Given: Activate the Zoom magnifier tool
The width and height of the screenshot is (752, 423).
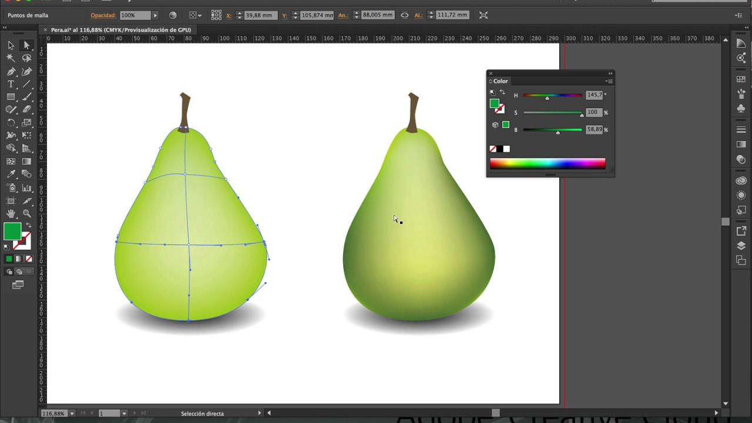Looking at the screenshot, I should (x=26, y=214).
